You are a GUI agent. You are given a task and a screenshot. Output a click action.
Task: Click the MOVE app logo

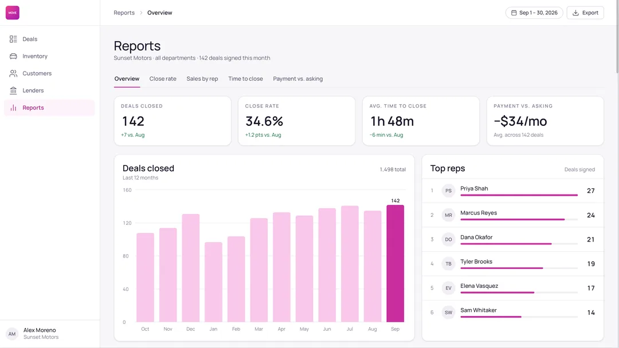coord(12,13)
